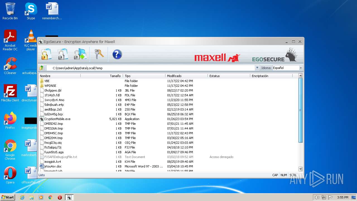
Task: Open FileZilla Client shortcut
Action: point(10,93)
